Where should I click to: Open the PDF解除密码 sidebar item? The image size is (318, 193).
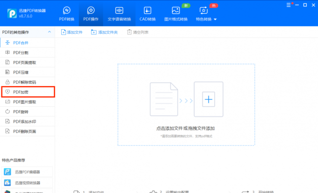tap(27, 82)
